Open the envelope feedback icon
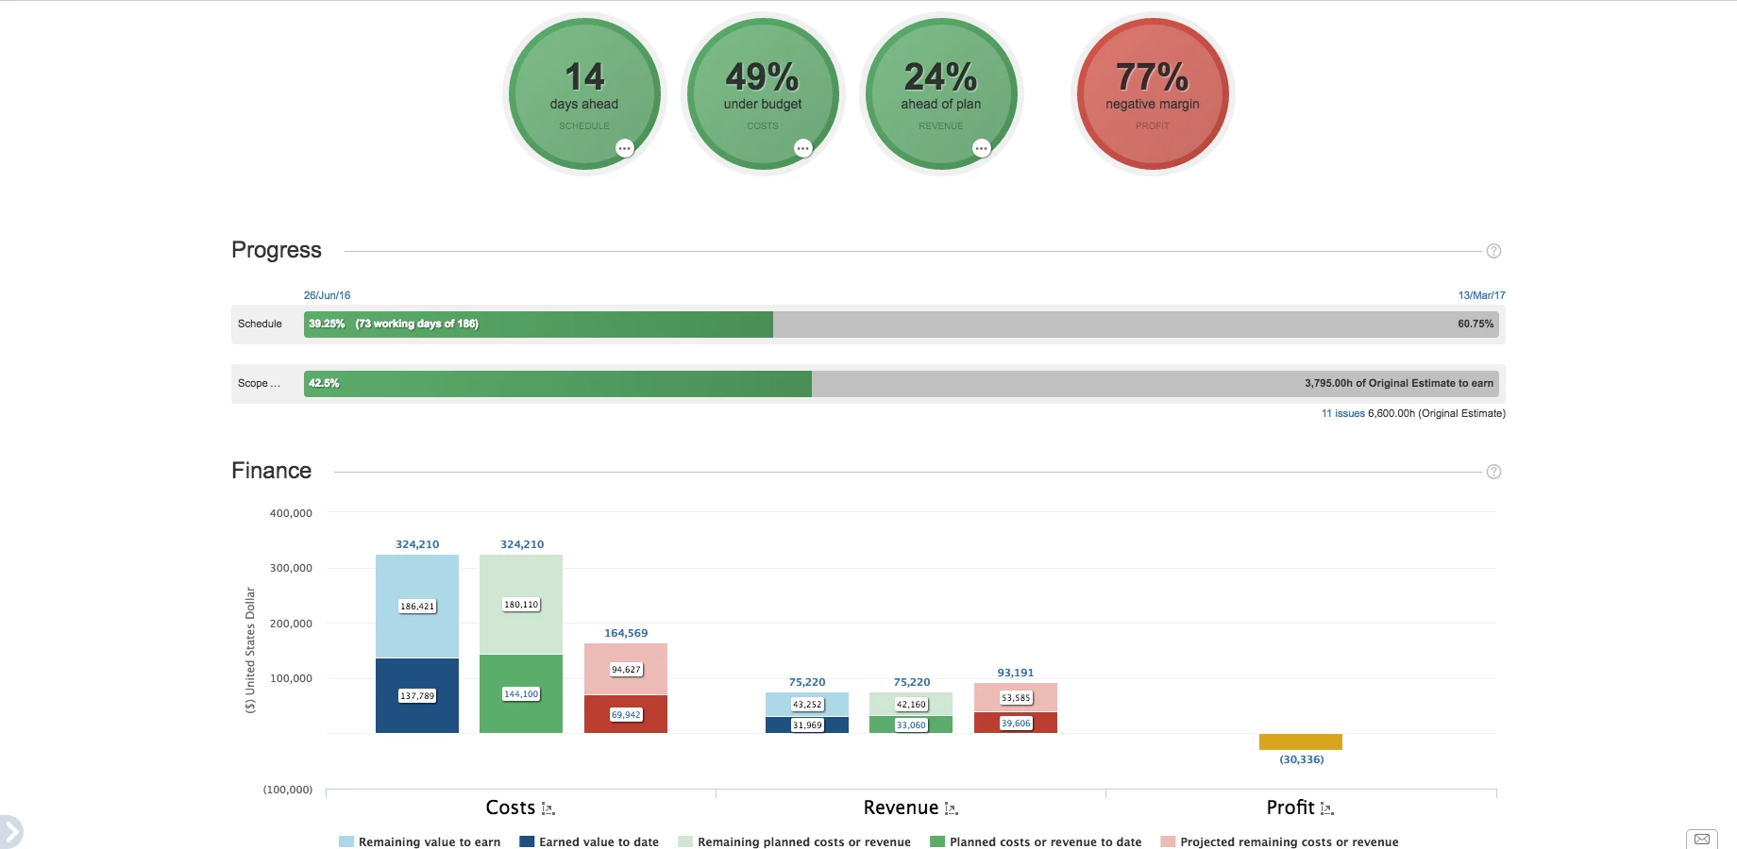 click(1701, 839)
